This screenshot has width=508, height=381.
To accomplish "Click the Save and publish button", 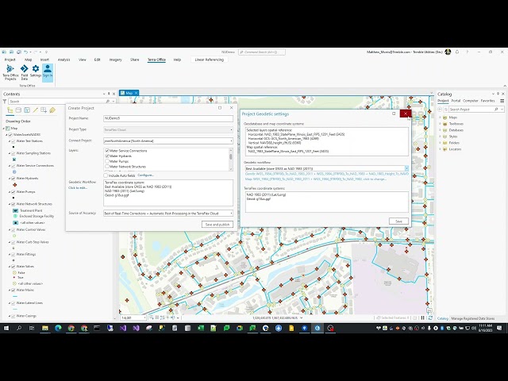I will tap(217, 224).
